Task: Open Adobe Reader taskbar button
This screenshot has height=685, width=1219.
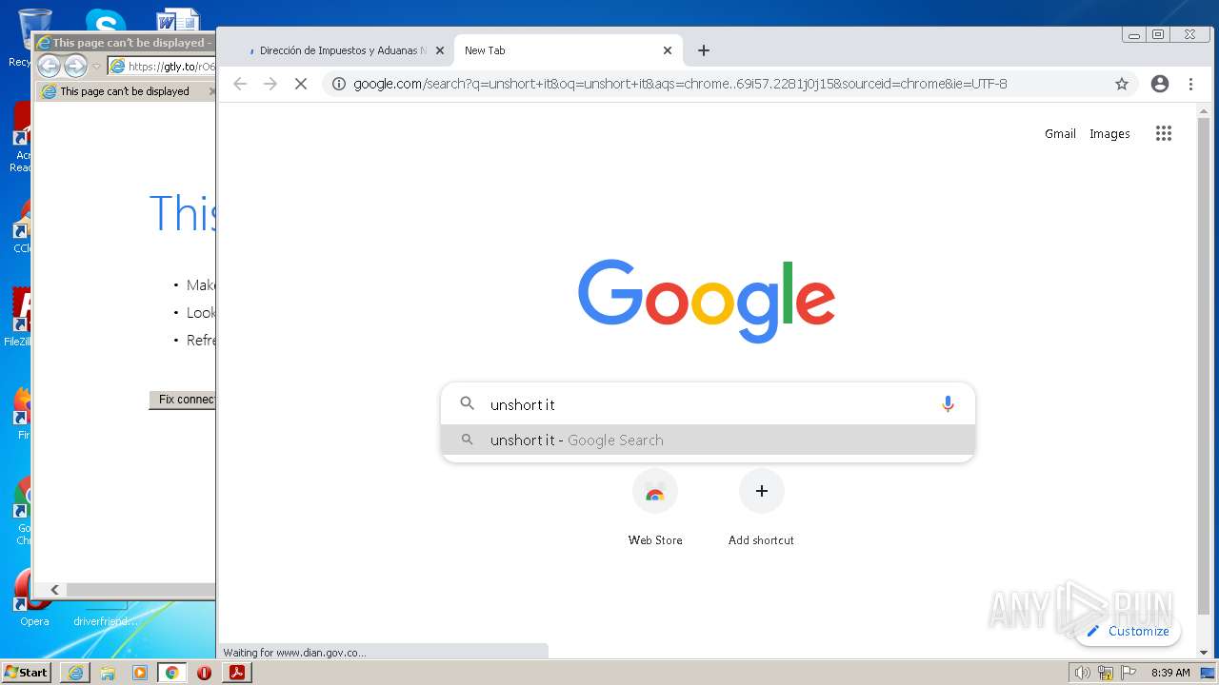Action: (236, 673)
